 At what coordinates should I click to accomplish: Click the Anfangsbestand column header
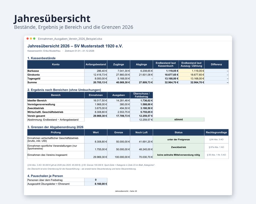[96, 64]
